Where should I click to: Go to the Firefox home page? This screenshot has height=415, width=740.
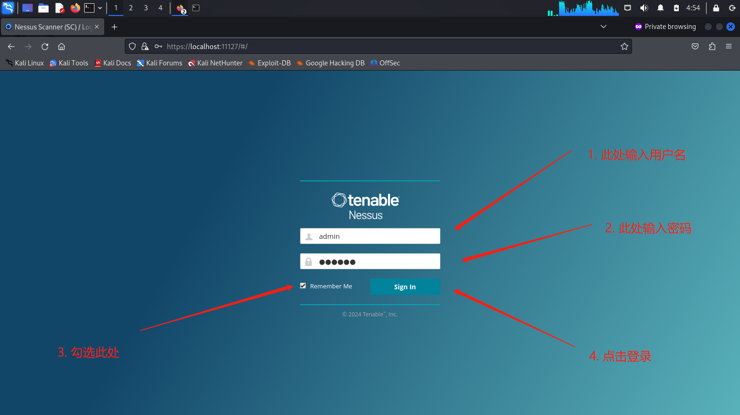tap(61, 47)
